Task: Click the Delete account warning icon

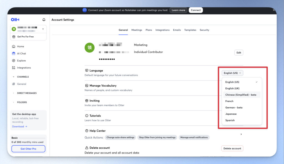Action: [x=87, y=148]
